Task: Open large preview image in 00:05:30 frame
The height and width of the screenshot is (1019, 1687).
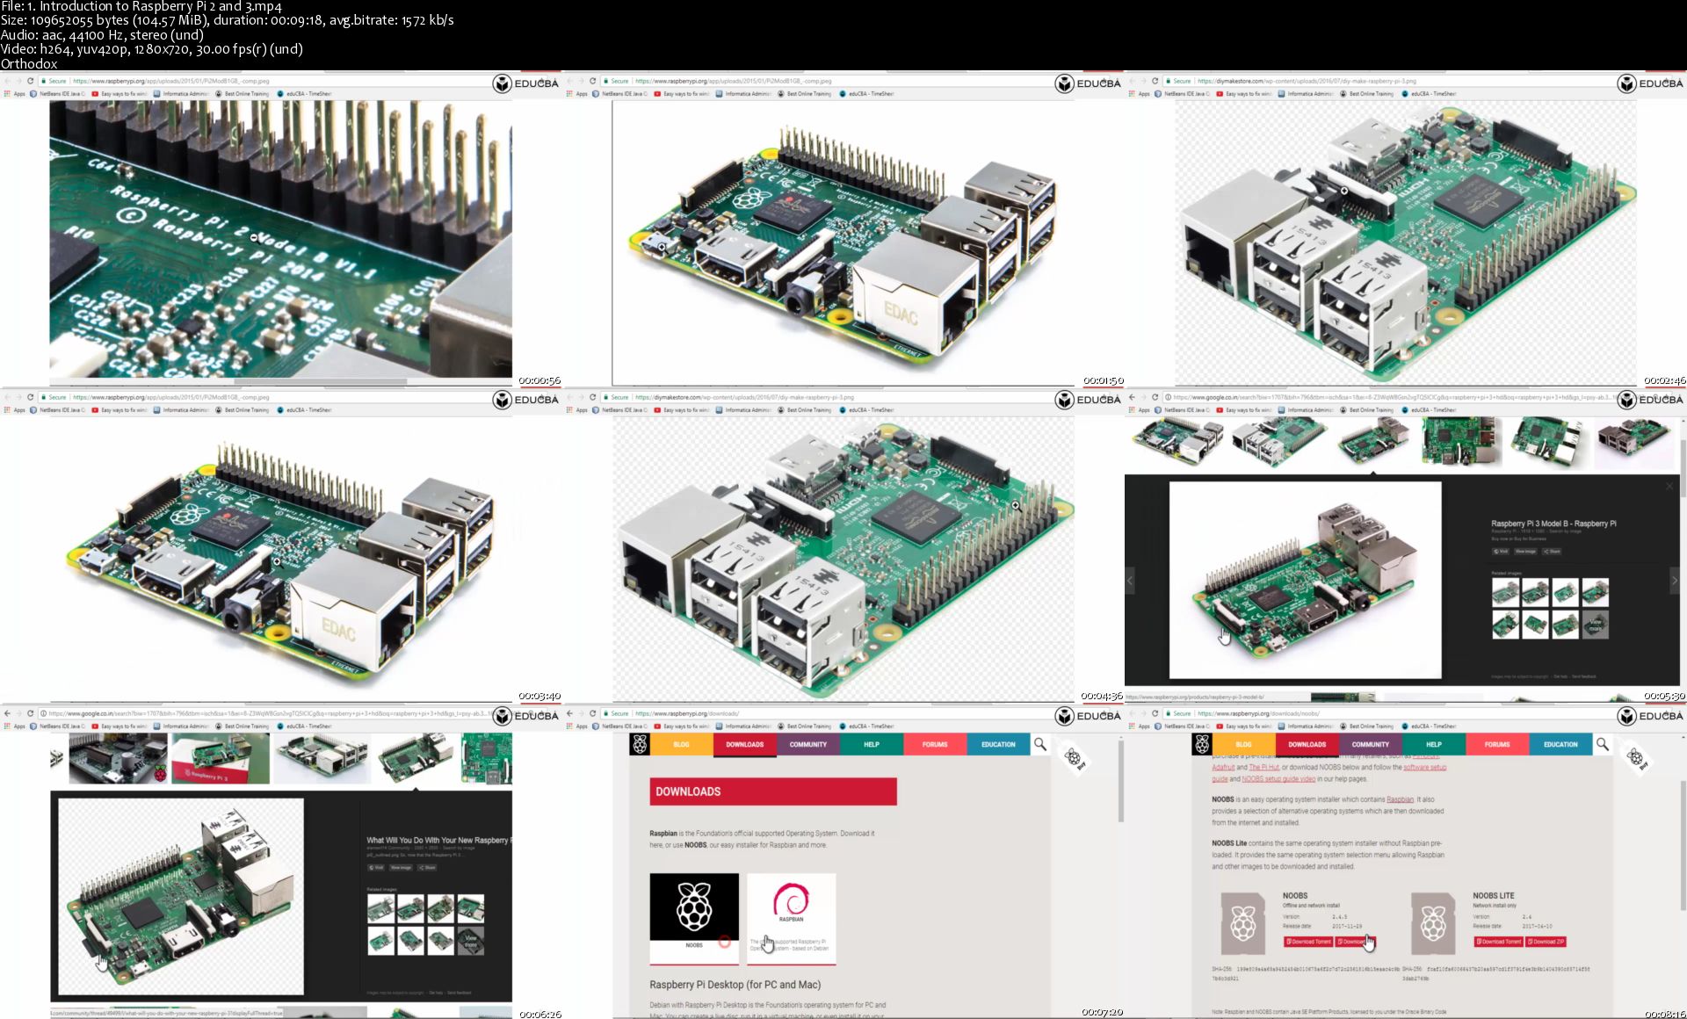Action: (1305, 580)
